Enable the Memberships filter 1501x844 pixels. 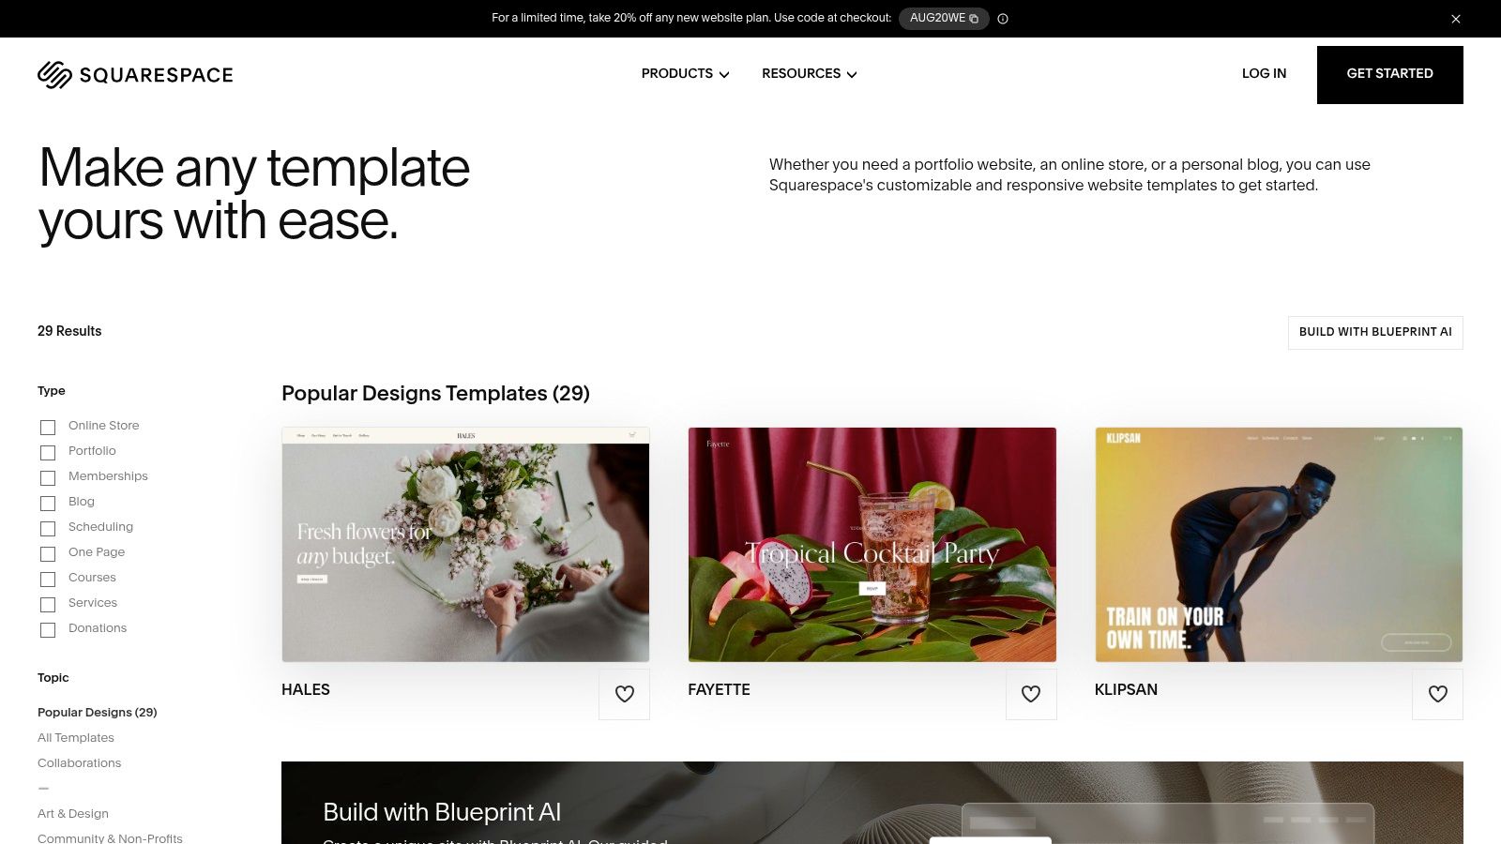point(48,478)
